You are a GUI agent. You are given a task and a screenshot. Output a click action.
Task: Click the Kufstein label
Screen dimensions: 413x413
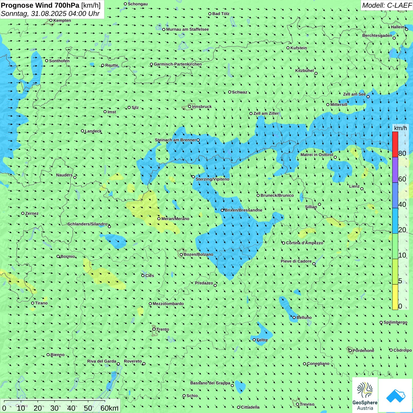coord(299,48)
